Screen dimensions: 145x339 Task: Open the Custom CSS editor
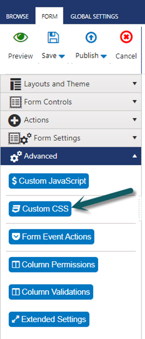pos(40,209)
